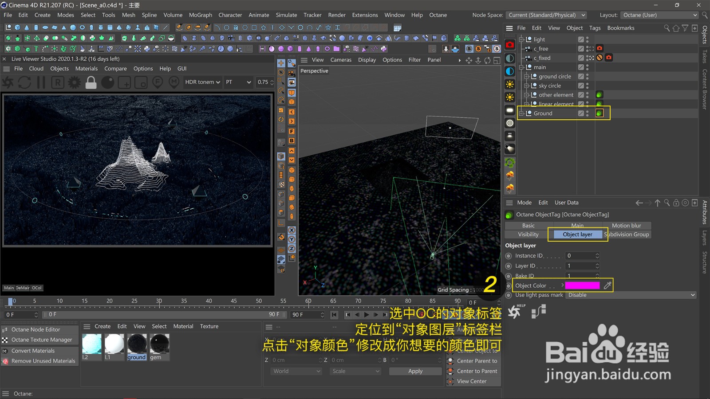Open the Visibility tab
This screenshot has width=710, height=399.
click(x=528, y=235)
